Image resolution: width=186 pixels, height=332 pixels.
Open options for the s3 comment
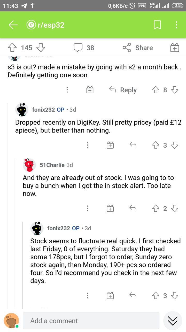point(67,90)
